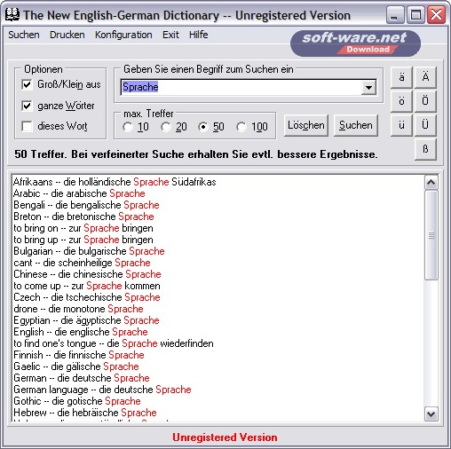451x449 pixels.
Task: Maximize the dictionary window
Action: point(415,15)
